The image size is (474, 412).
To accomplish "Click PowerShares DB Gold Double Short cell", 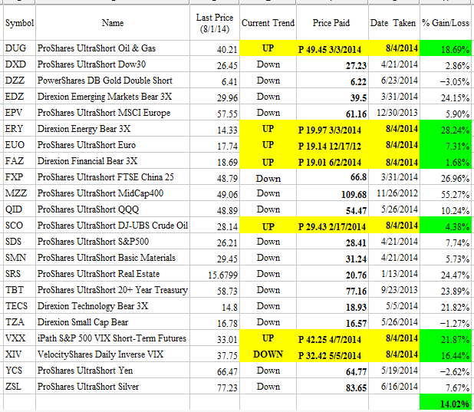I will click(x=113, y=81).
